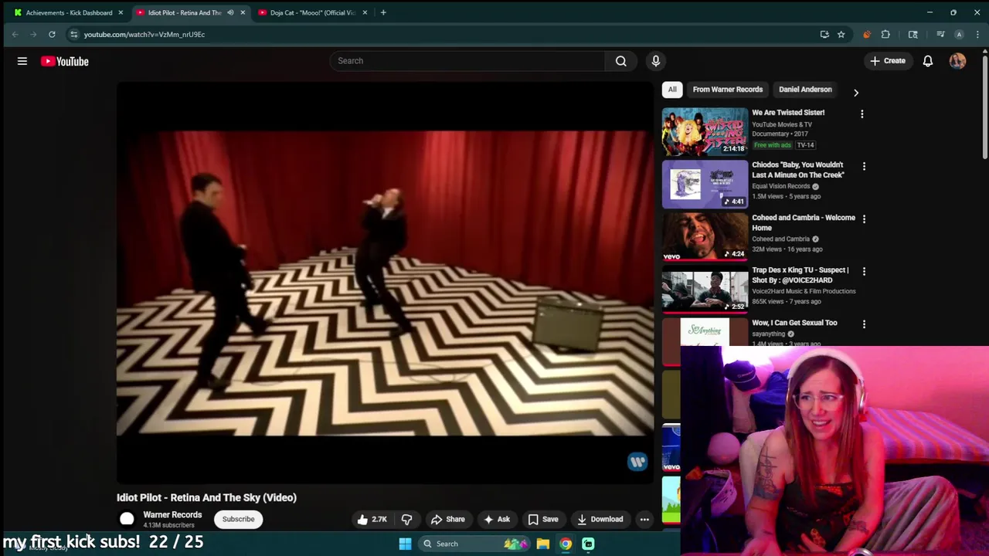
Task: Select From Warner Records chip
Action: point(727,90)
